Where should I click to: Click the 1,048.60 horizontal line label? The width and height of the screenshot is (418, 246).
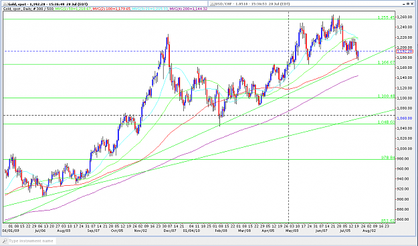(x=386, y=122)
